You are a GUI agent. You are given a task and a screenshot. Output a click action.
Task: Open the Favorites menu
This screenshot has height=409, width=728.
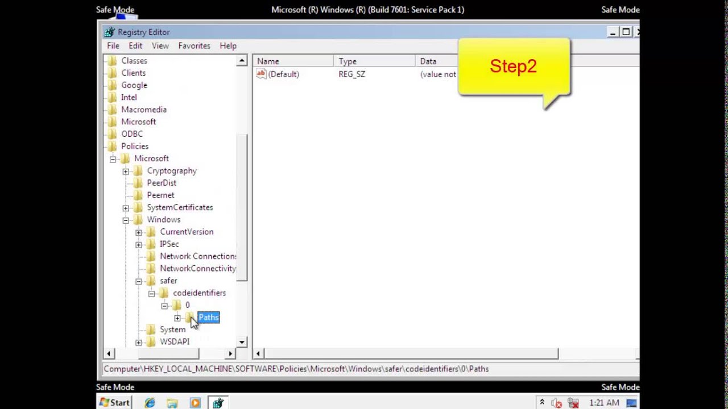(x=194, y=46)
